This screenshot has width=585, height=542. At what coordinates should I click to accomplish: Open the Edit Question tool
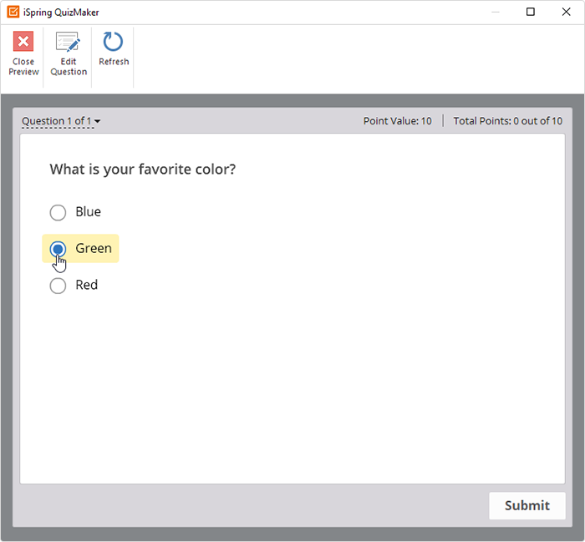tap(69, 54)
